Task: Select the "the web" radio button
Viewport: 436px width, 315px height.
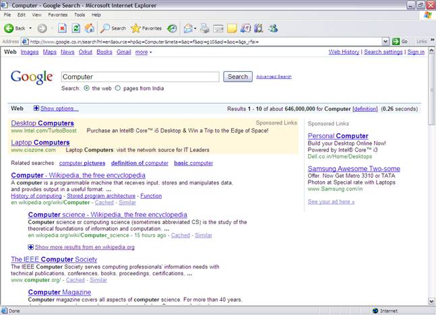Action: [87, 88]
